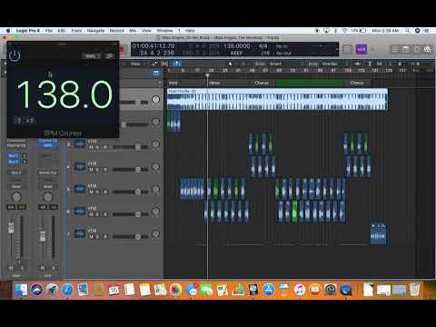Click track 5 waveform icon
The height and width of the screenshot is (327, 436).
coord(80,189)
